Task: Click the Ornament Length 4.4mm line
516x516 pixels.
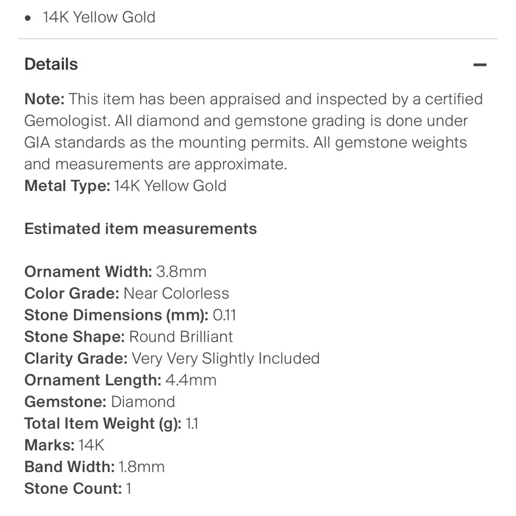Action: 120,380
